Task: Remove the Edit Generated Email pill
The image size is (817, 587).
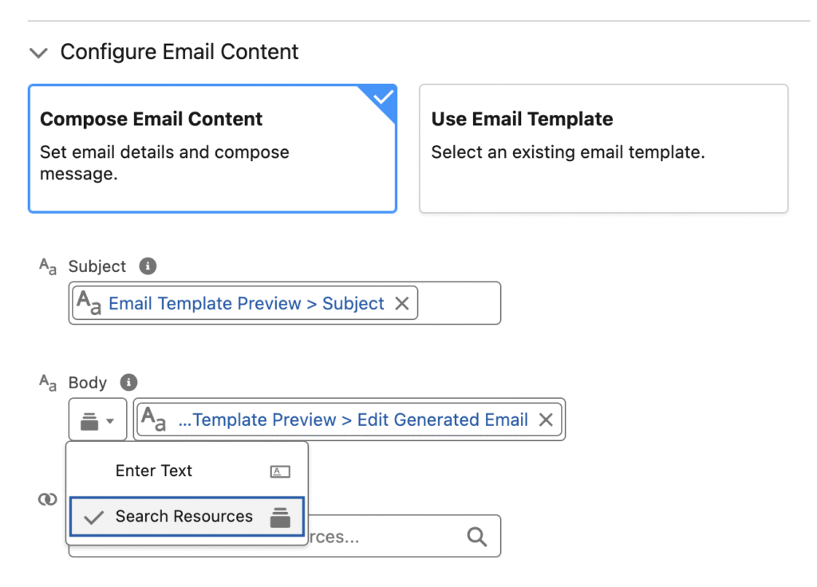Action: coord(546,420)
